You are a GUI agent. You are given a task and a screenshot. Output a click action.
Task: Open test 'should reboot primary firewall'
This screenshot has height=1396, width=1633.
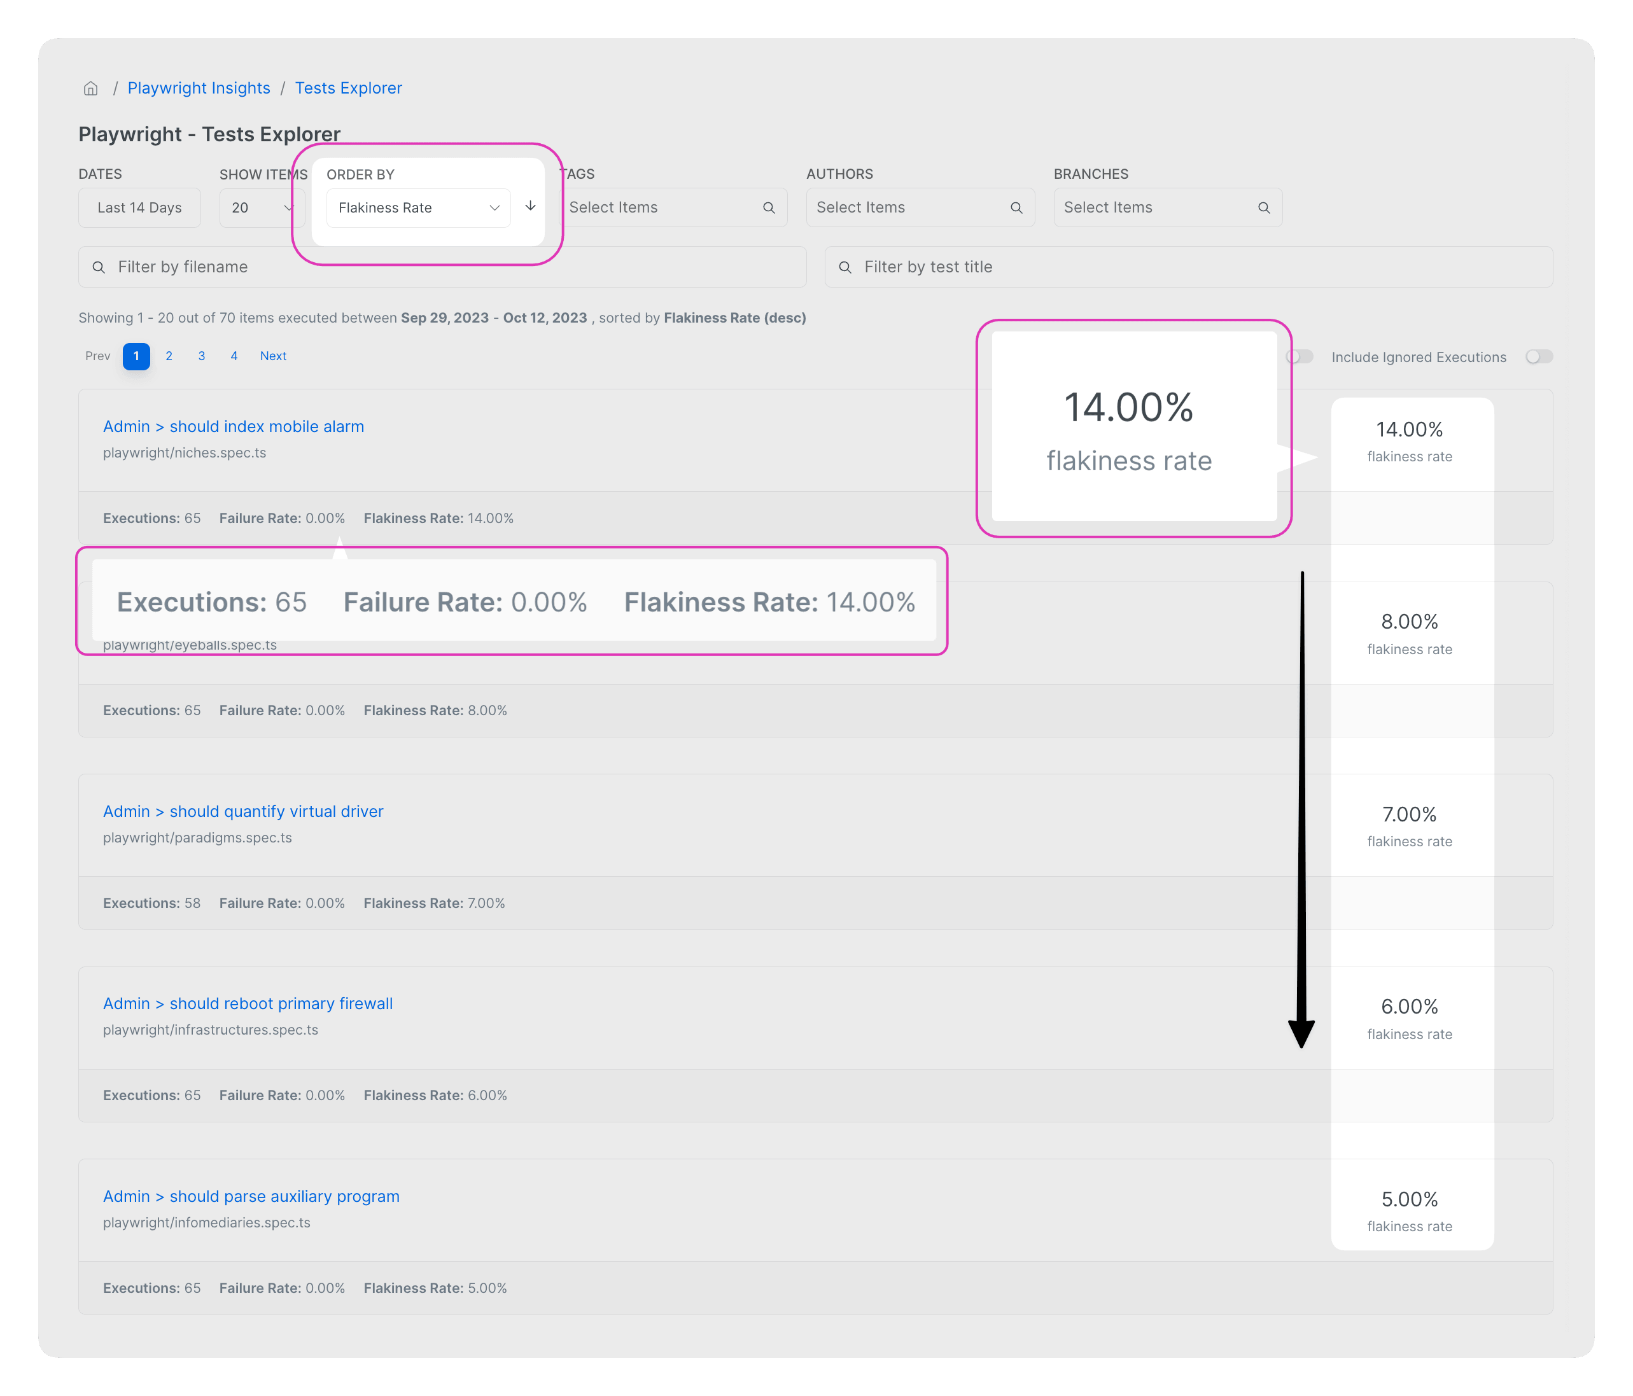coord(248,1003)
